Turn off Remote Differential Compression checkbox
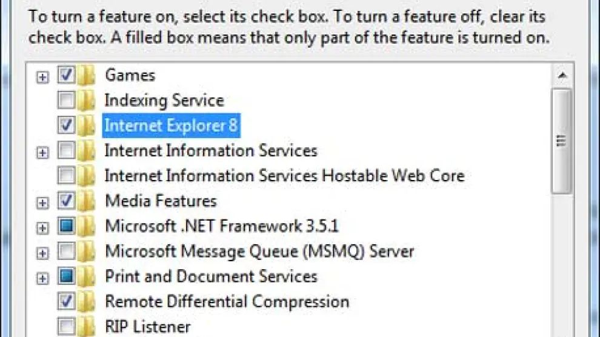The image size is (600, 337). click(x=66, y=301)
